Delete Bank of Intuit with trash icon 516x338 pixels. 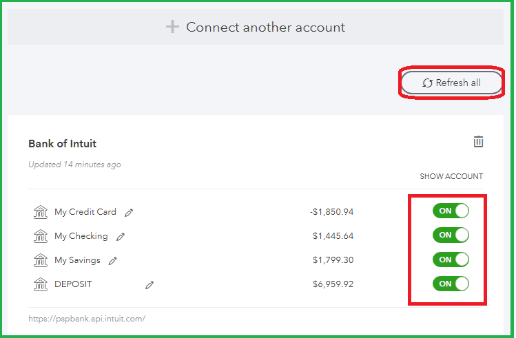(478, 142)
